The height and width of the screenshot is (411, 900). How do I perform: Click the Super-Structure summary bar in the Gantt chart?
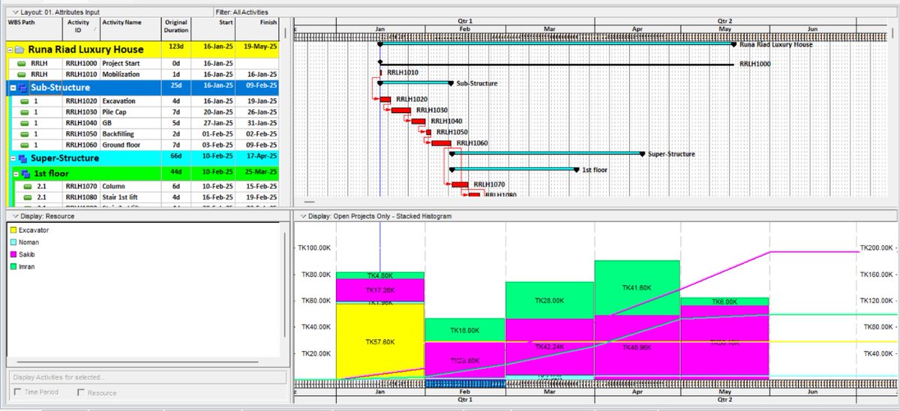[x=547, y=153]
